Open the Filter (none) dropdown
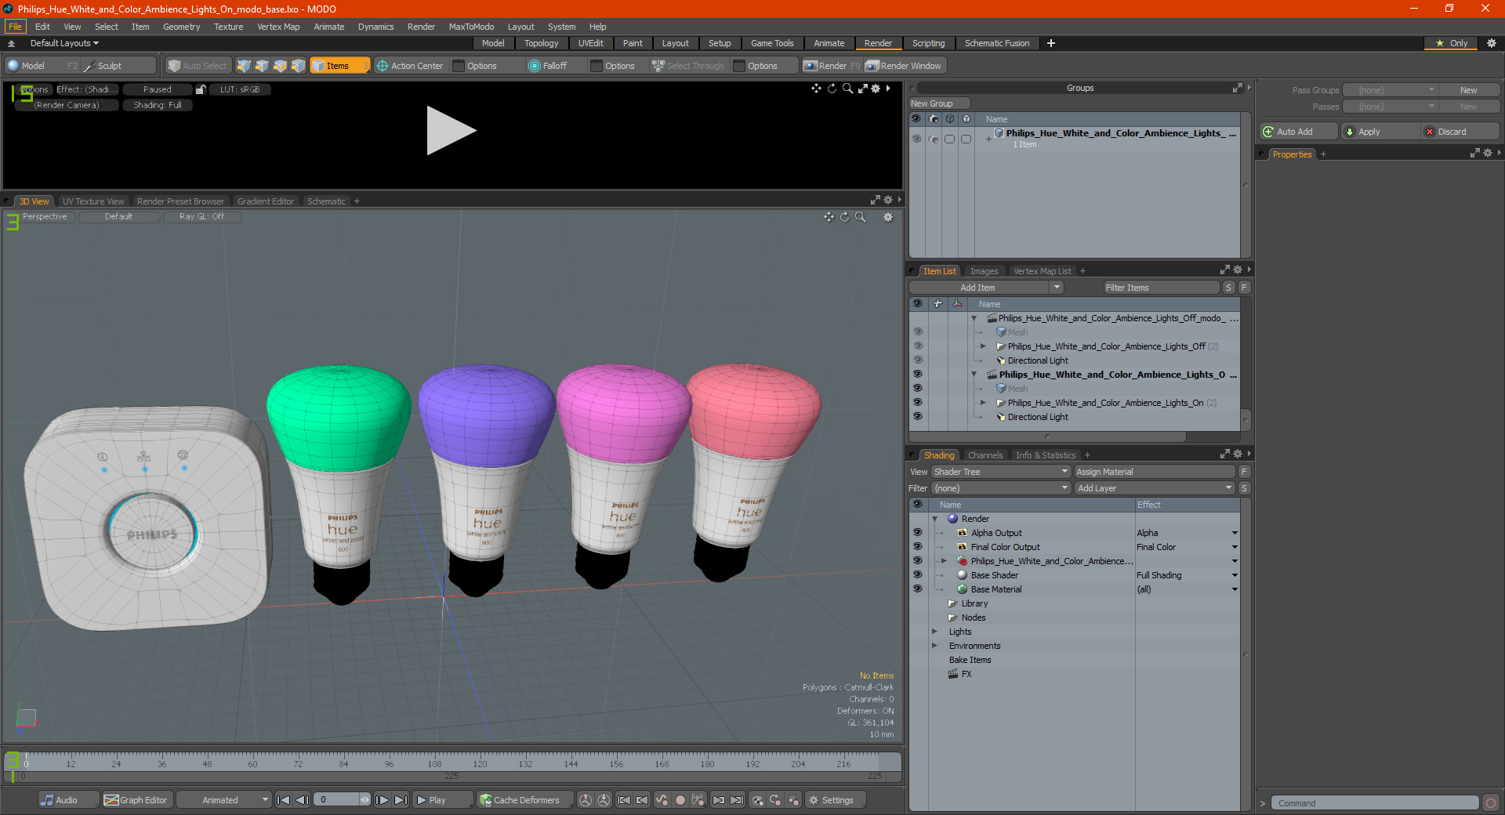 (x=1001, y=488)
